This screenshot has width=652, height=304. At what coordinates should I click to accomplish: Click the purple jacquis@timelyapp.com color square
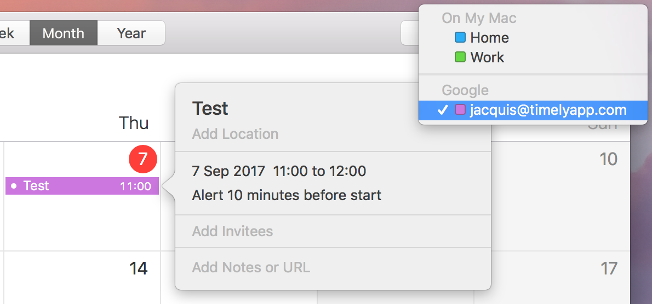tap(460, 110)
